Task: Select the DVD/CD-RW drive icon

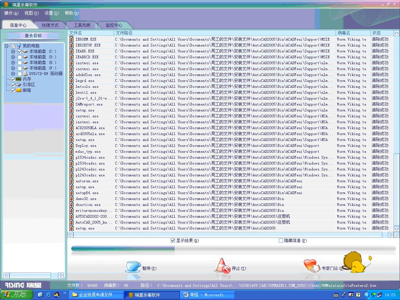Action: coord(25,74)
